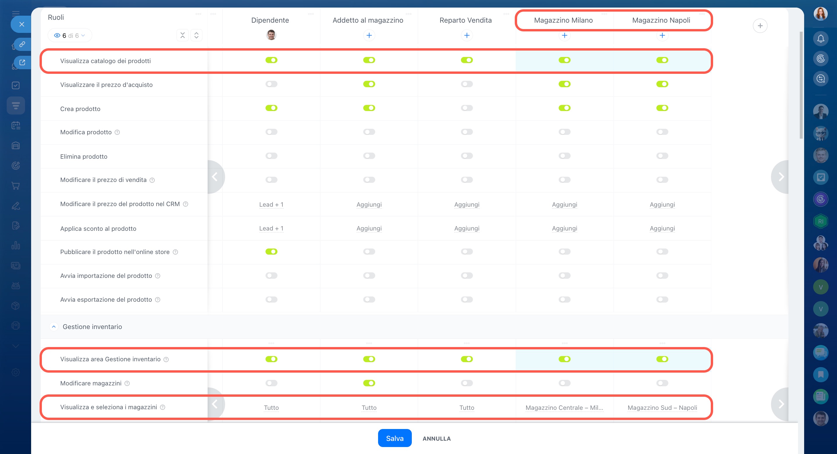Close the slider with X button

point(22,24)
